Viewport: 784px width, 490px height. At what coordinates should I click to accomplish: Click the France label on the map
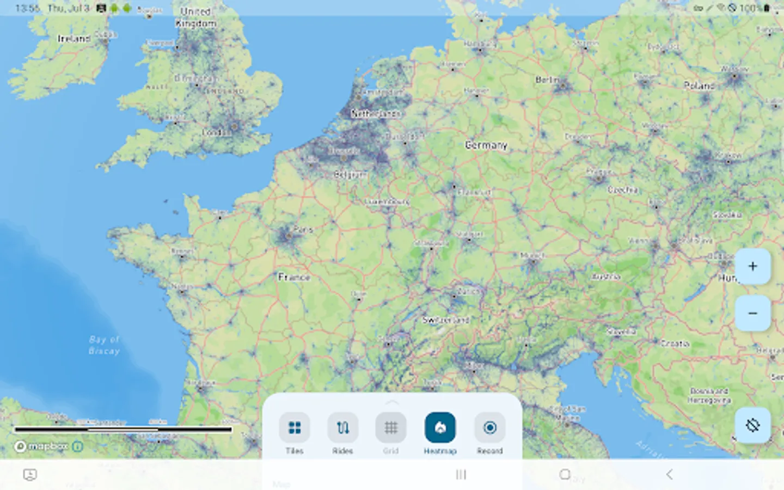(x=293, y=277)
